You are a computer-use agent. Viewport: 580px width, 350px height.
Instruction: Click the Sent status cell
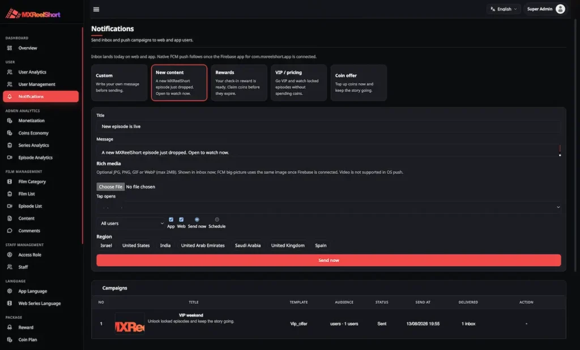point(382,324)
